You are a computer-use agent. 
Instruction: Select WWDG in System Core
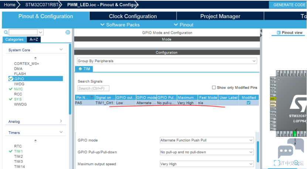click(x=20, y=104)
